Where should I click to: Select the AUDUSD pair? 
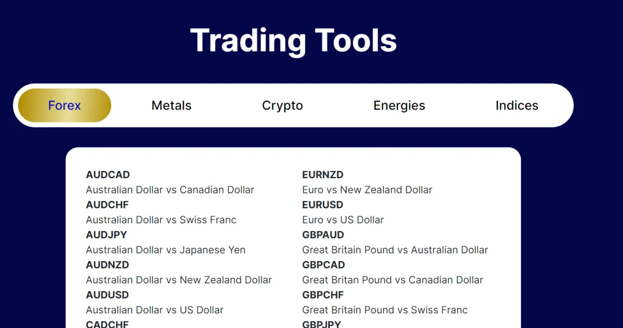pos(107,295)
